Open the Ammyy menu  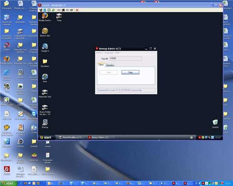coord(99,53)
